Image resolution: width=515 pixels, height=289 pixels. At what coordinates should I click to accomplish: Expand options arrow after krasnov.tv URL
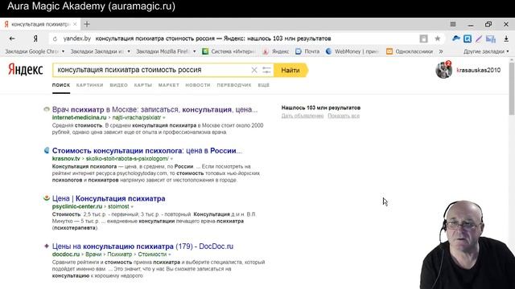point(171,159)
